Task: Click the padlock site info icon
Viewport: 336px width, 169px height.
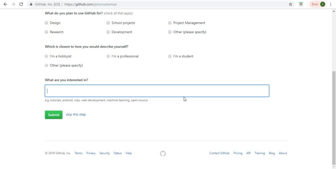Action: (x=31, y=4)
